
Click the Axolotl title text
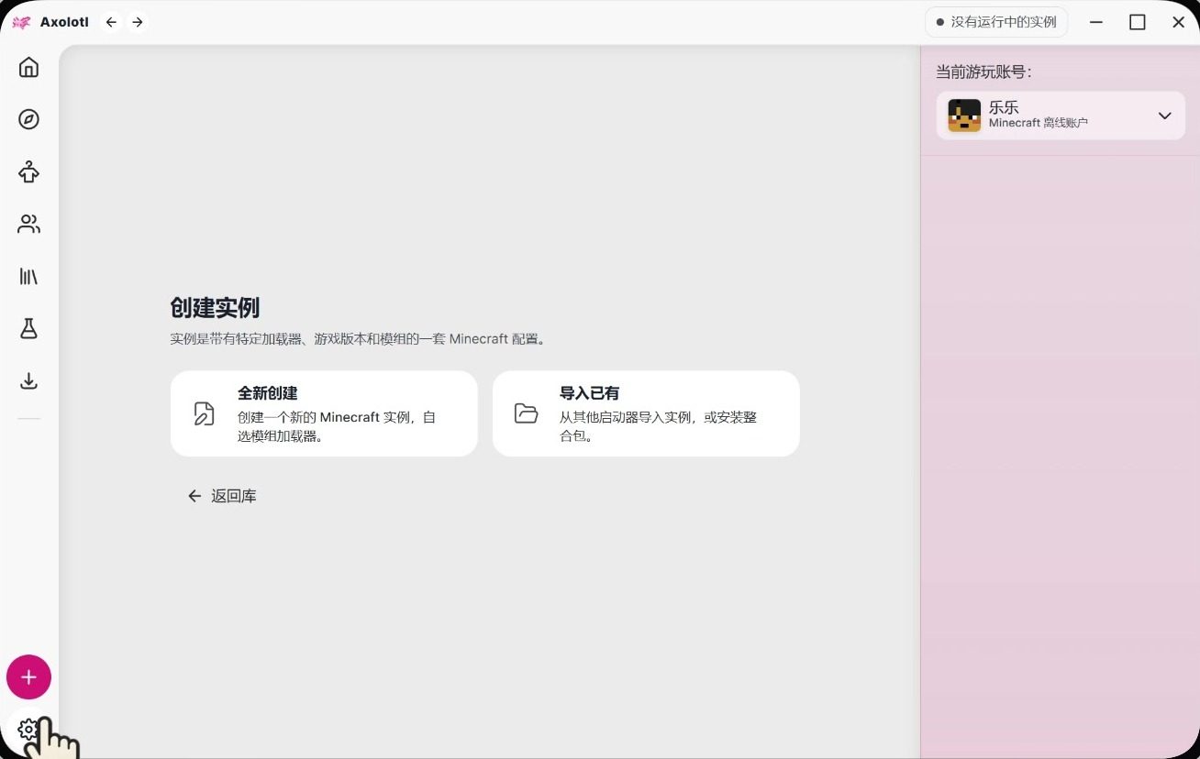64,22
